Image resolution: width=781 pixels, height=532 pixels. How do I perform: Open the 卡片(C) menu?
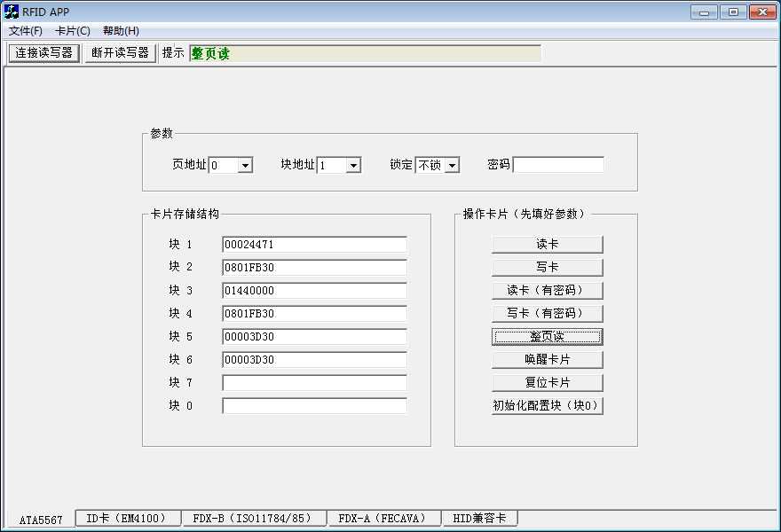tap(73, 31)
